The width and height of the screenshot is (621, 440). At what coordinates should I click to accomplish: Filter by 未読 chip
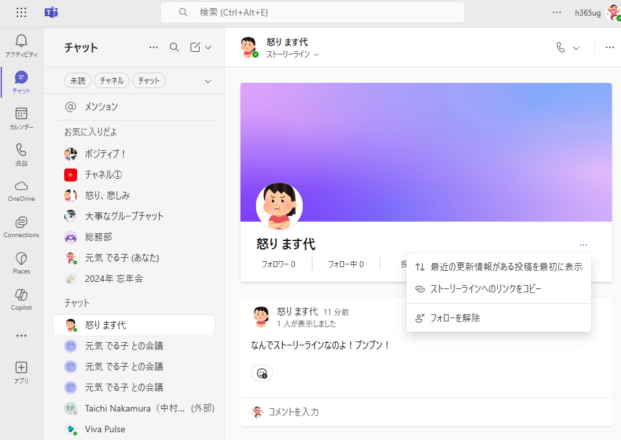(78, 81)
